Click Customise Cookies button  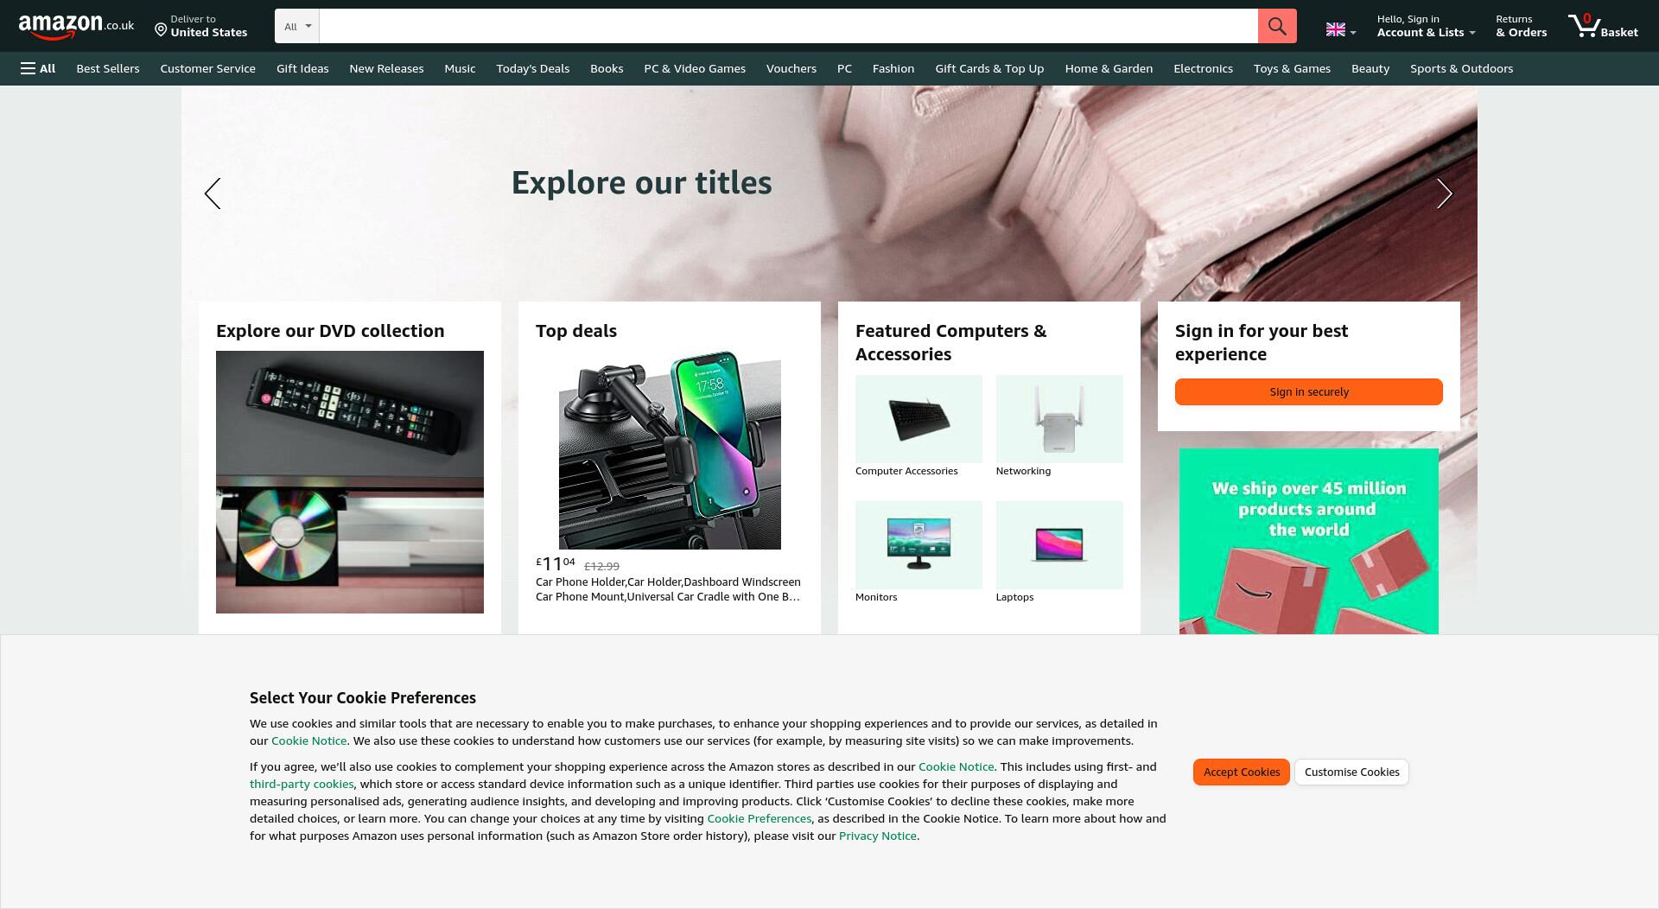pos(1352,772)
